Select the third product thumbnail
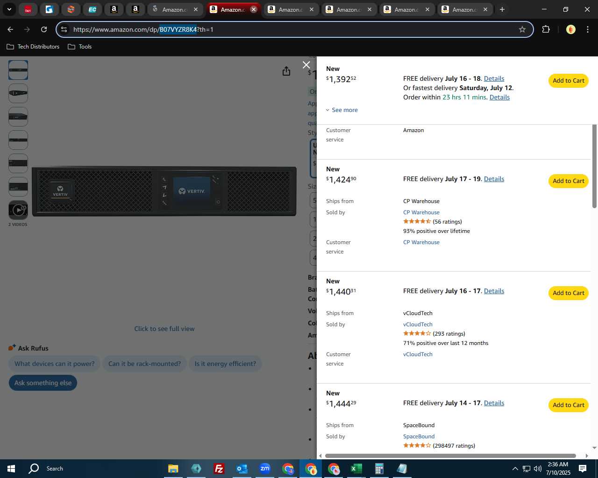This screenshot has height=478, width=598. click(18, 117)
